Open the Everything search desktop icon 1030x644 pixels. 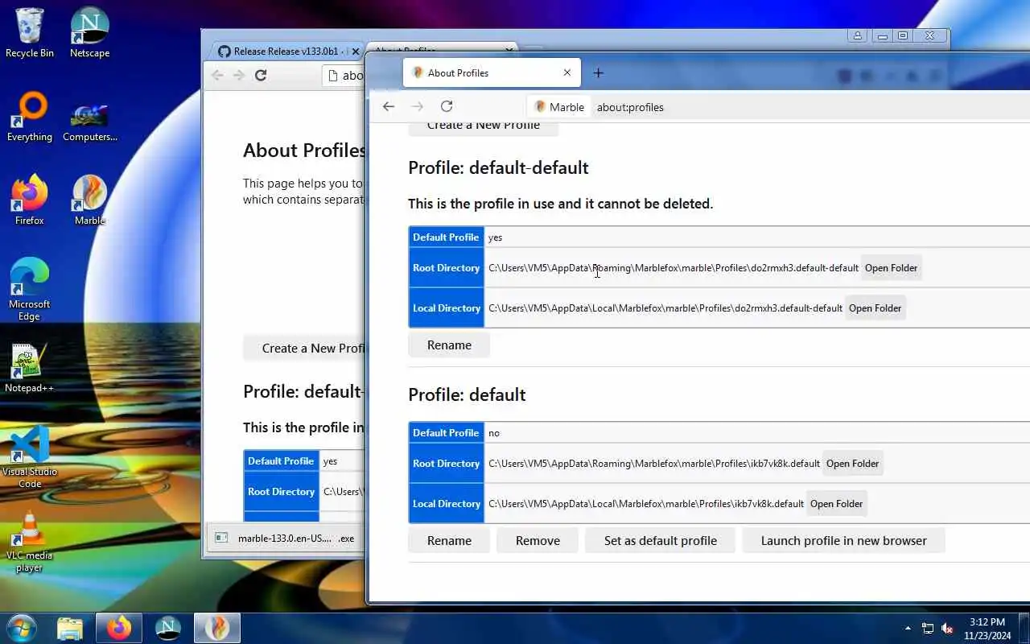30,117
